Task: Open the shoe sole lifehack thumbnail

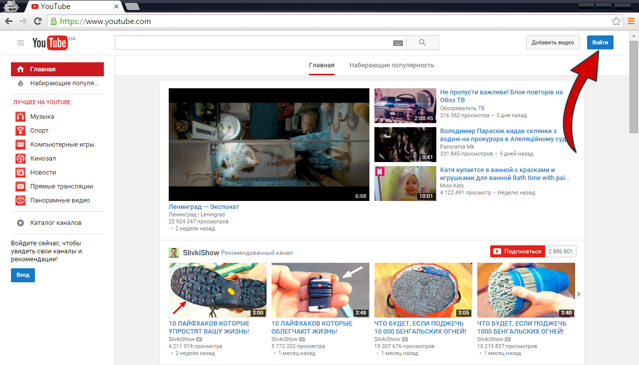Action: point(217,290)
